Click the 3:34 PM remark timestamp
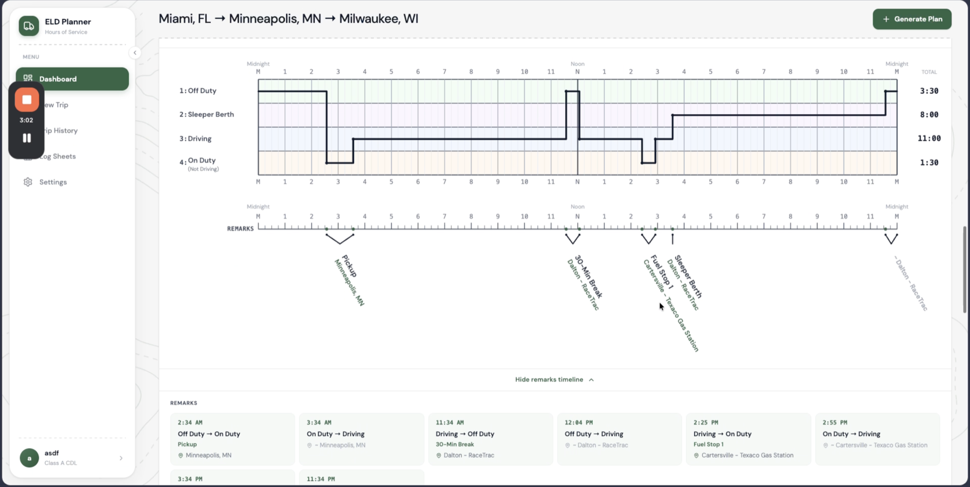This screenshot has height=487, width=970. point(190,479)
